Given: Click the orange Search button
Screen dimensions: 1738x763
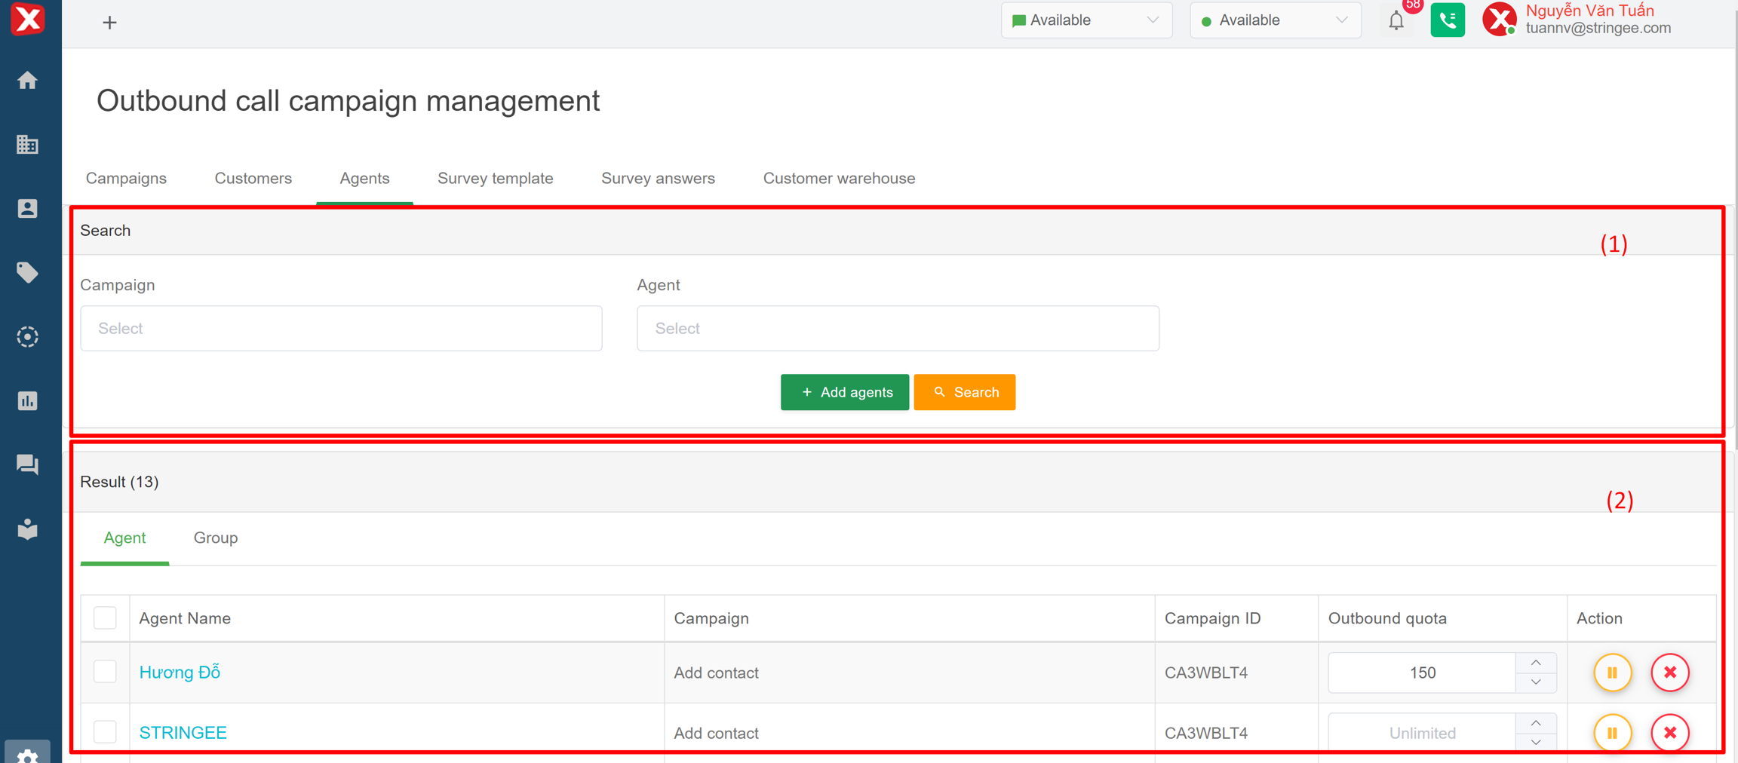Looking at the screenshot, I should click(x=964, y=392).
